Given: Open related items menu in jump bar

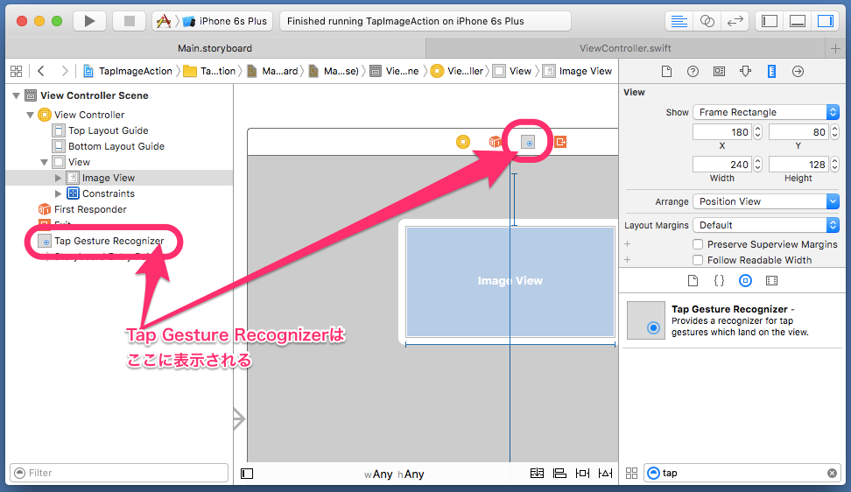Looking at the screenshot, I should tap(17, 71).
